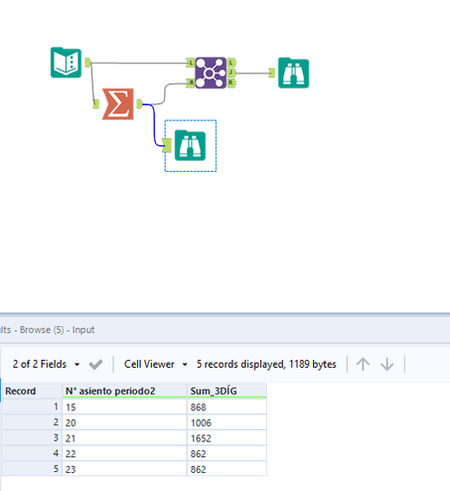The width and height of the screenshot is (450, 491).
Task: Click the Join tool L output anchor
Action: pos(231,63)
